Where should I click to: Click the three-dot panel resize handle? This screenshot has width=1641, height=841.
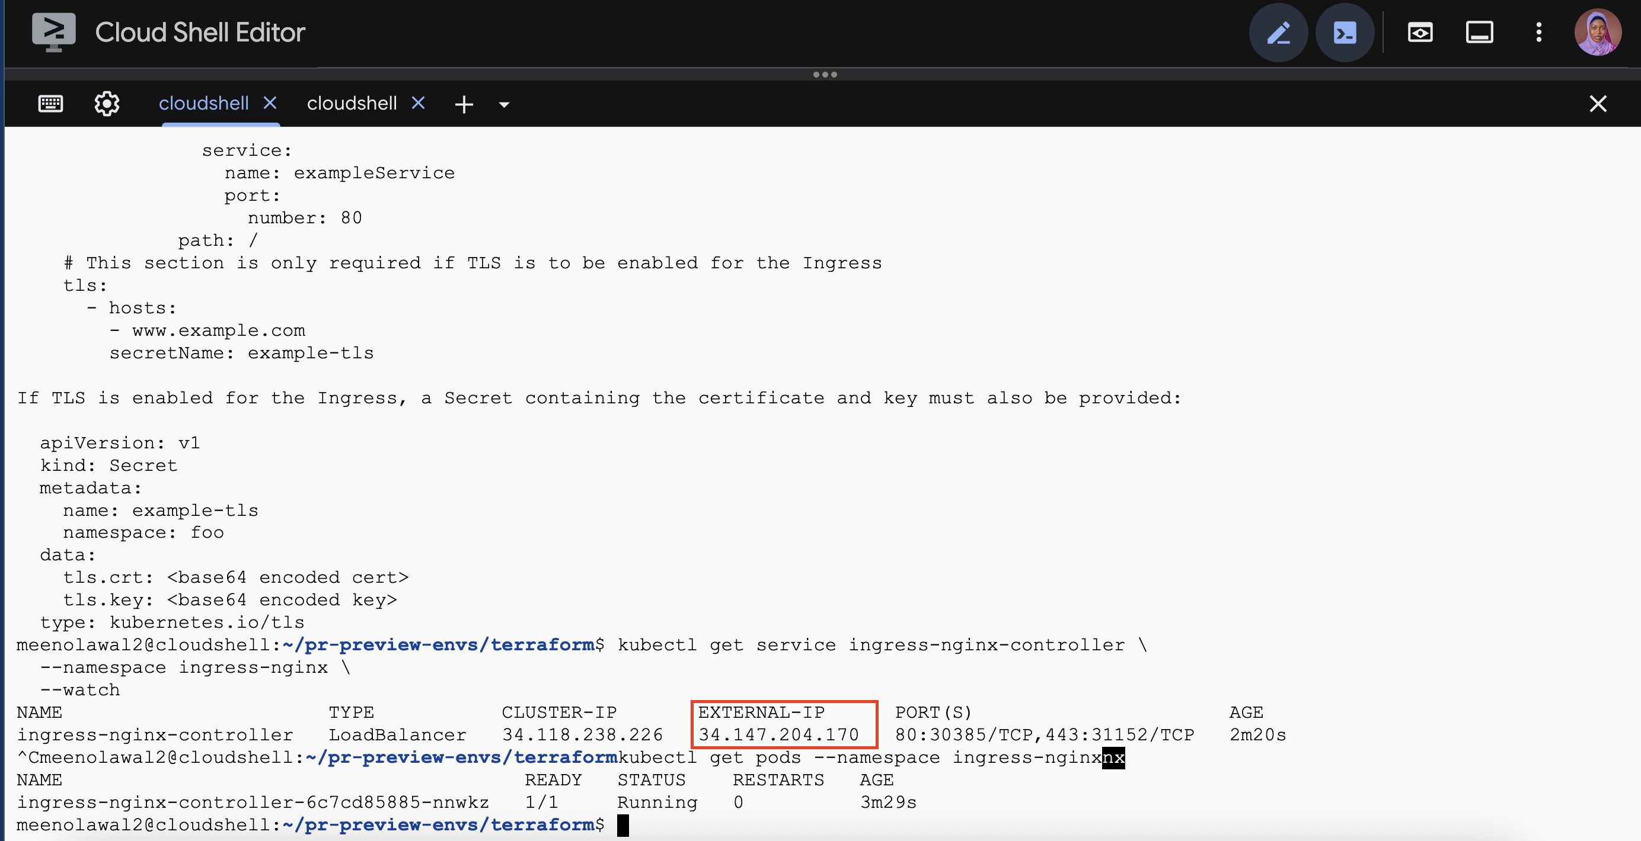(x=825, y=75)
